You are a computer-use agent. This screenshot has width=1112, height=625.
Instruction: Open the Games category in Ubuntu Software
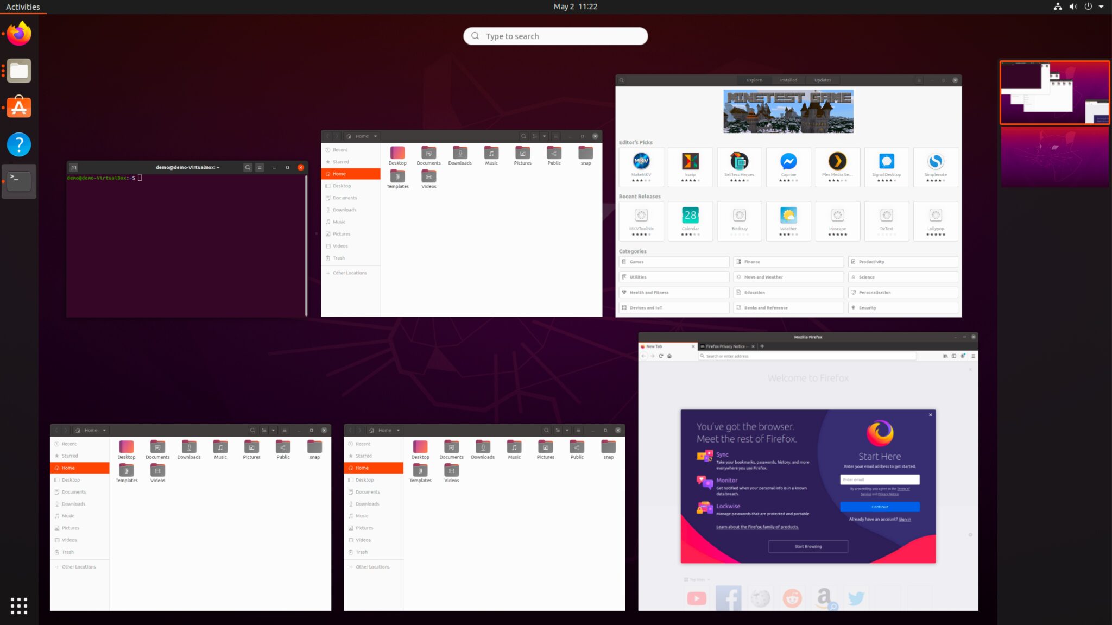click(x=673, y=261)
